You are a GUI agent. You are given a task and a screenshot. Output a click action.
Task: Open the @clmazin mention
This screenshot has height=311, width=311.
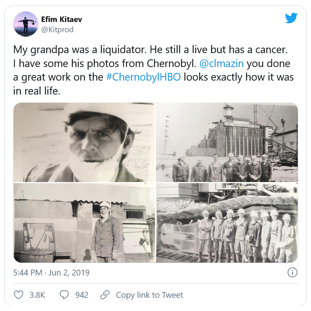click(222, 63)
